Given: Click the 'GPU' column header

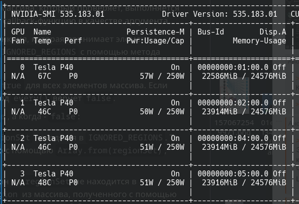Looking at the screenshot, I should tap(18, 32).
